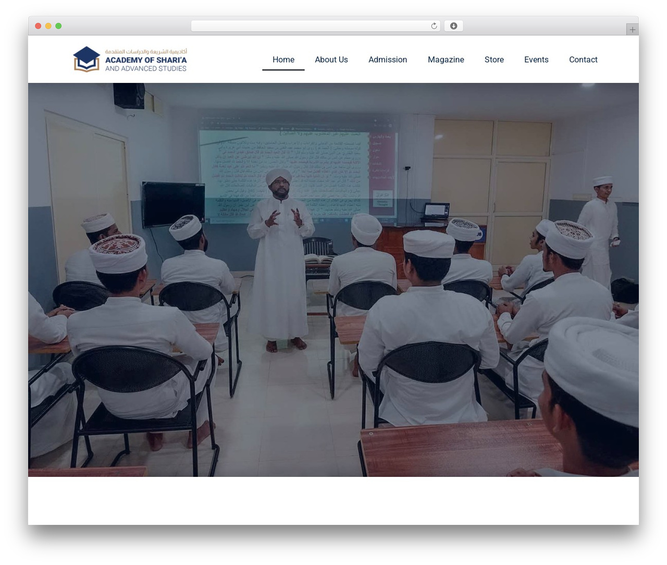Screen dimensions: 667x565
Task: Open the About Us page
Action: (331, 59)
